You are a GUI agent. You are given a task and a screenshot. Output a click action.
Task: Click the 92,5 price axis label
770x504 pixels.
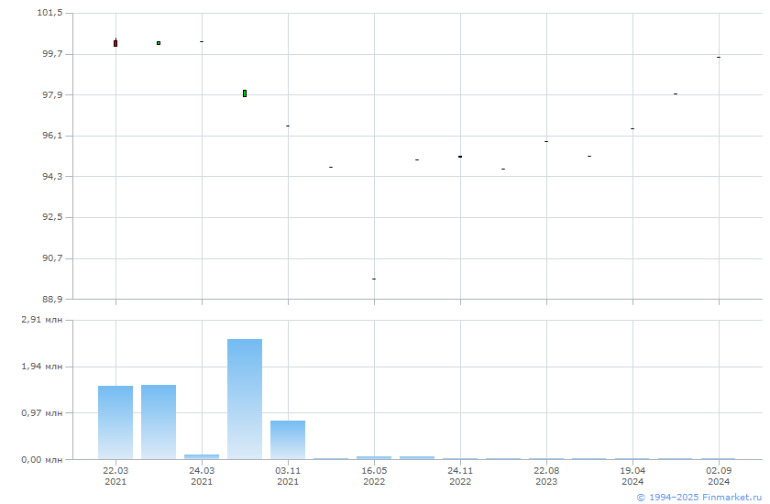pos(52,217)
